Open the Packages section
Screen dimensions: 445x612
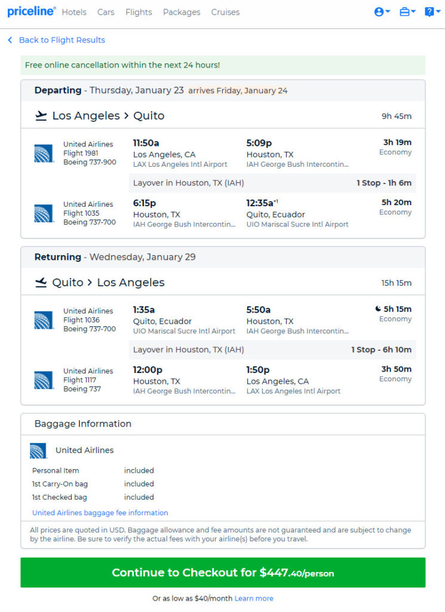tap(182, 12)
